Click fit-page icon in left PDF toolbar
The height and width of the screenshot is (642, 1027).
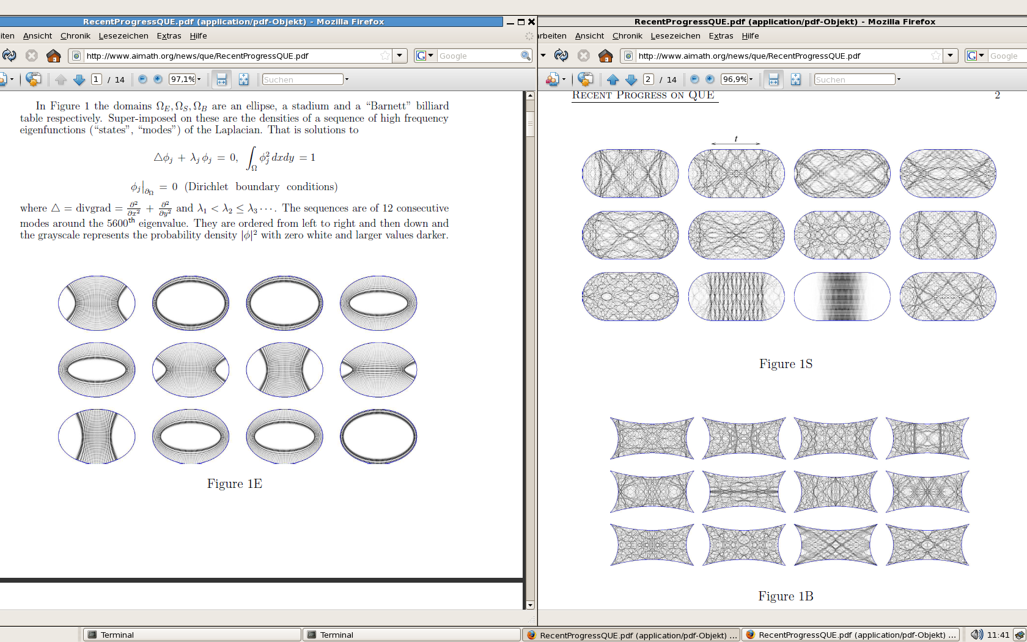click(x=243, y=79)
